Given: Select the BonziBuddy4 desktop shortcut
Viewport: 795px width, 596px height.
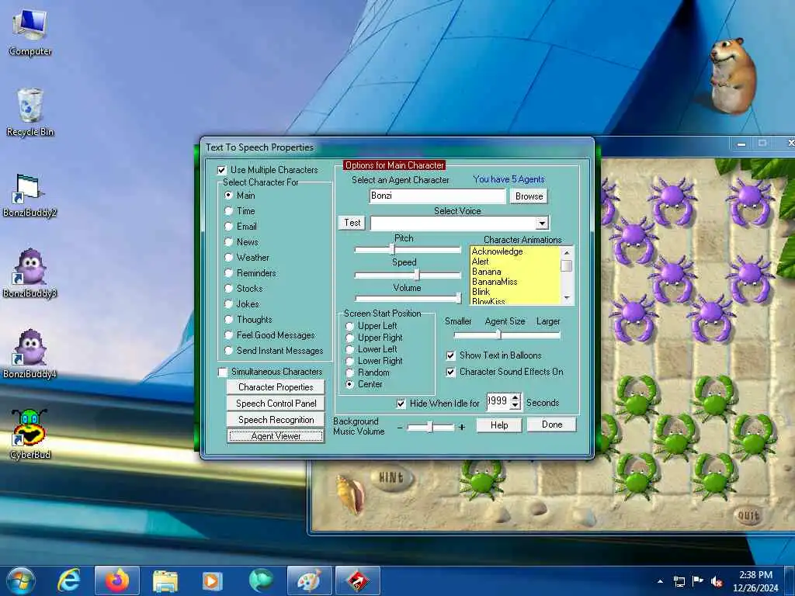Looking at the screenshot, I should click(30, 354).
